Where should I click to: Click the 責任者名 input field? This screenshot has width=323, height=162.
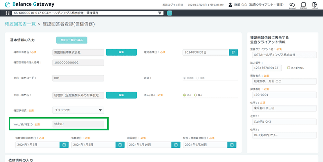pyautogui.click(x=283, y=81)
